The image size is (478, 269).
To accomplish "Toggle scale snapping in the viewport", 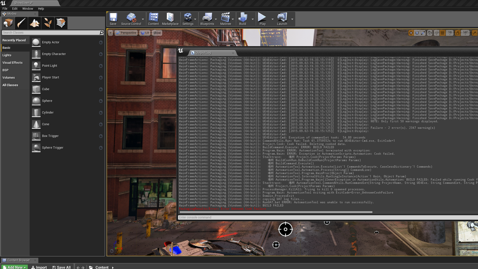I will coord(475,33).
